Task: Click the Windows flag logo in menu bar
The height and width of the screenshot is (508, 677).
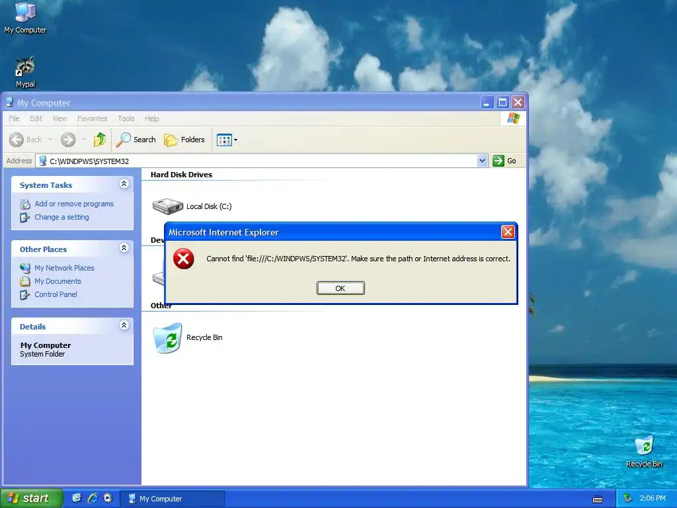Action: pos(513,118)
